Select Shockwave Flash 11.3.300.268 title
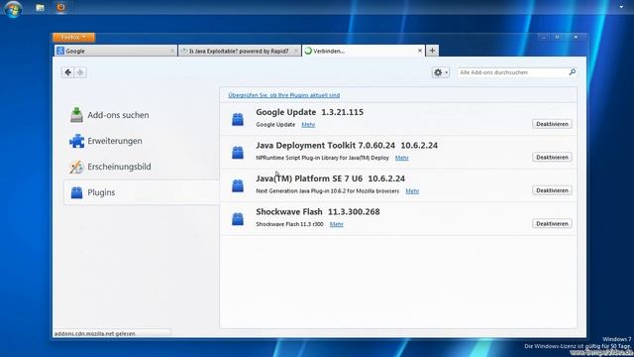The height and width of the screenshot is (357, 634). pos(317,211)
